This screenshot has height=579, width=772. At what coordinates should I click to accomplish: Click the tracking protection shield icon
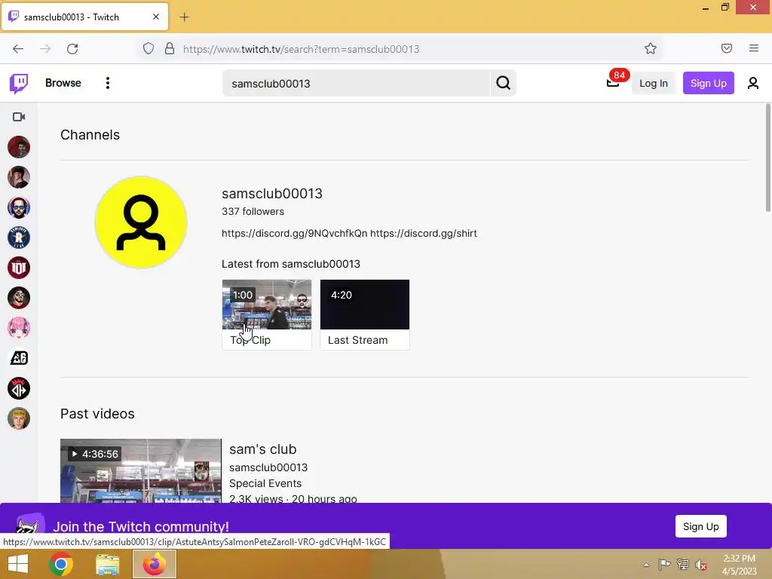(149, 49)
